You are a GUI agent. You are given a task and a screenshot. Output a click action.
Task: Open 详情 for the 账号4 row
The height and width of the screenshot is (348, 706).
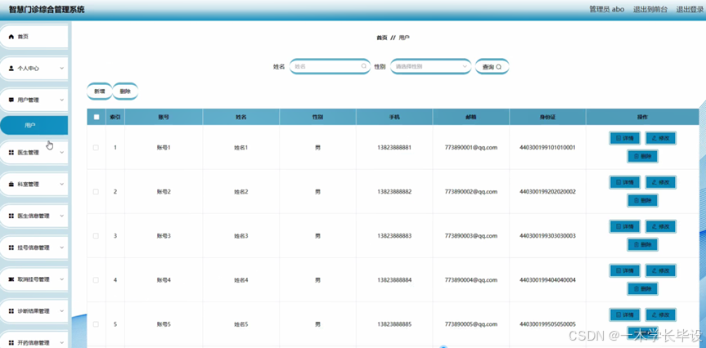[x=625, y=270]
